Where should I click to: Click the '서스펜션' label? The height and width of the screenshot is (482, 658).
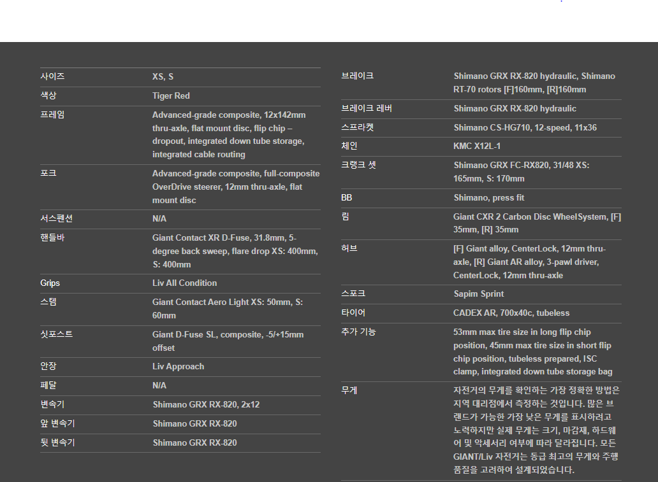click(x=57, y=218)
